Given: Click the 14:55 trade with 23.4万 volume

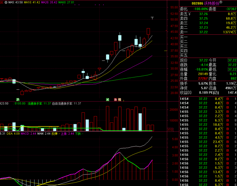Looking at the screenshot, I should 208,142.
